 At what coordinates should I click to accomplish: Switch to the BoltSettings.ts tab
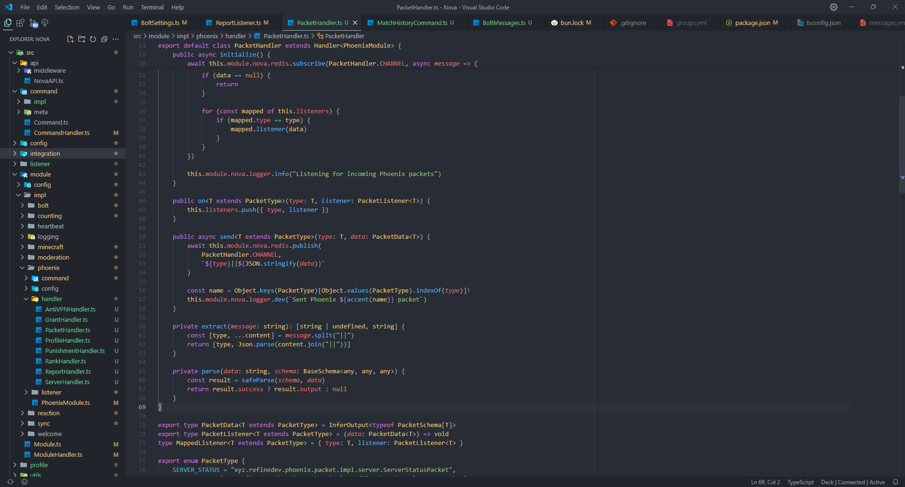[x=164, y=23]
